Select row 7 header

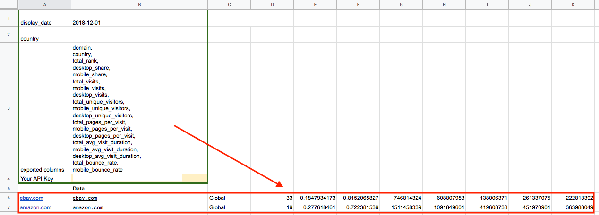pos(9,207)
